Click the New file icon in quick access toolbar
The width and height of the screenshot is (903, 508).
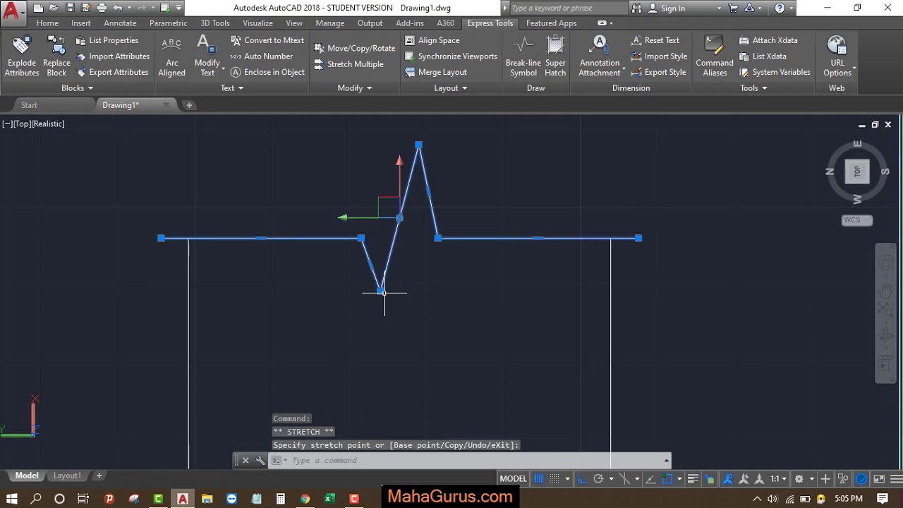pos(37,8)
